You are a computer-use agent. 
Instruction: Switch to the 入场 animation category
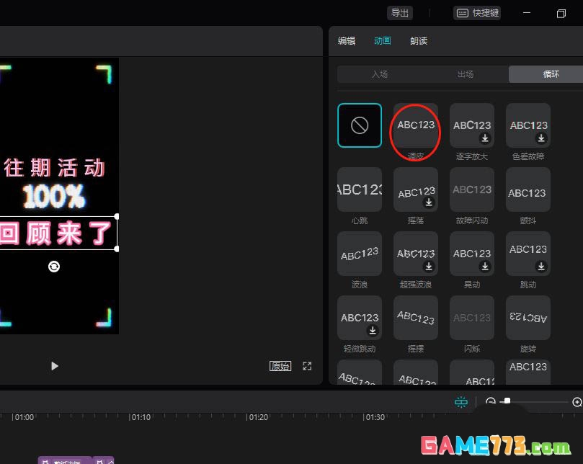[x=382, y=73]
